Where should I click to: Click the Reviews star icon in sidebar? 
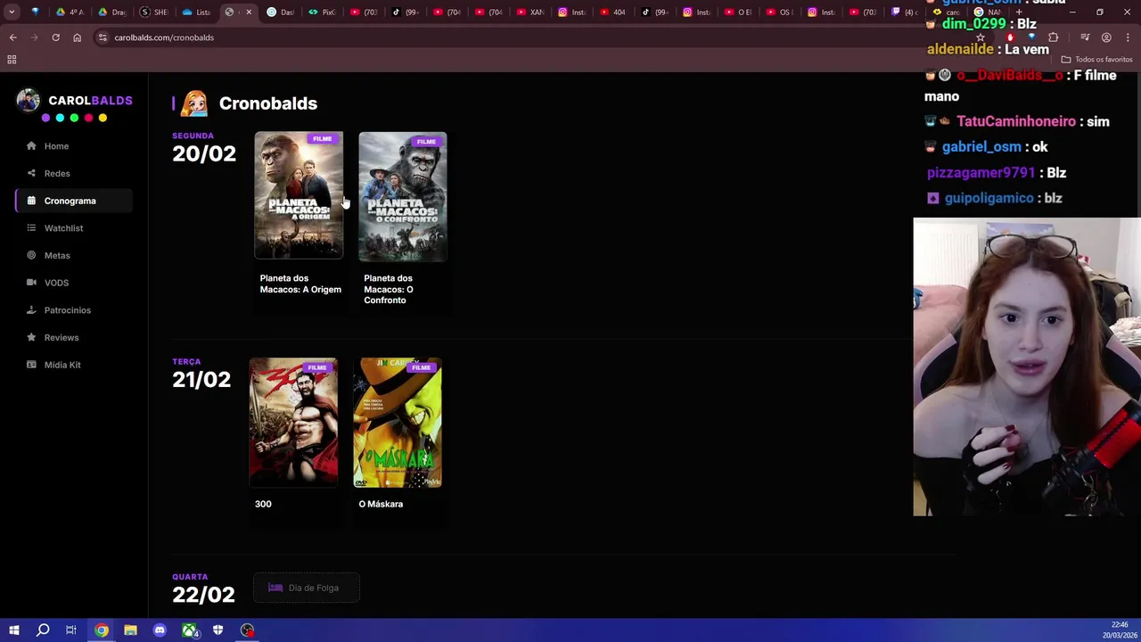click(x=32, y=338)
